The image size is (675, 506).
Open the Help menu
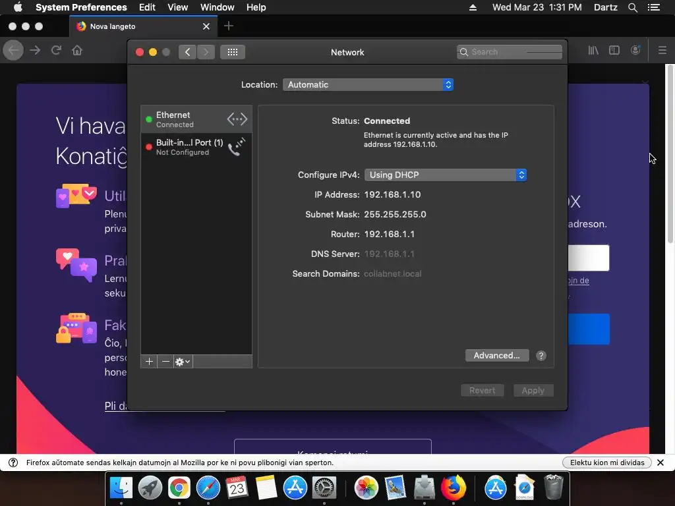(x=256, y=7)
